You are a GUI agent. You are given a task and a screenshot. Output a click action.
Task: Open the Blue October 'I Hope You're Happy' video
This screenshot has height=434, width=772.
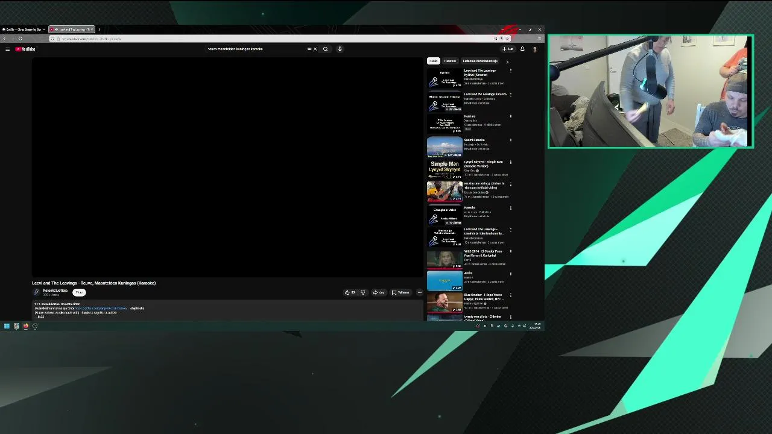click(445, 302)
